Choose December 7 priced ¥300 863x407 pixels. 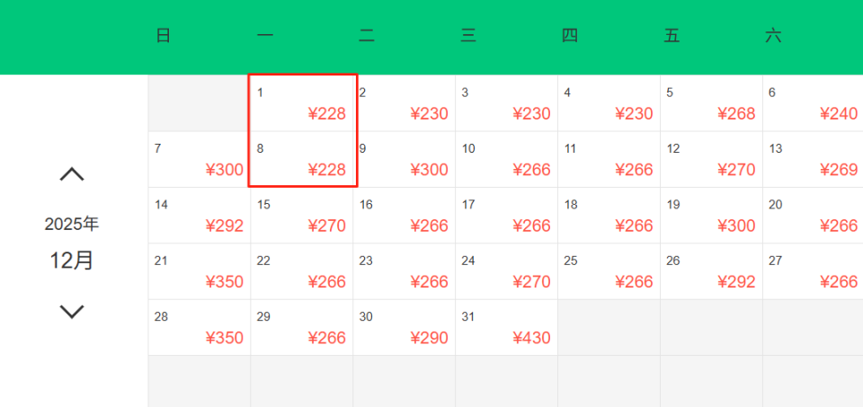200,159
